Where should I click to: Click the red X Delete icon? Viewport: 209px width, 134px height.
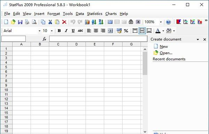click(64, 22)
